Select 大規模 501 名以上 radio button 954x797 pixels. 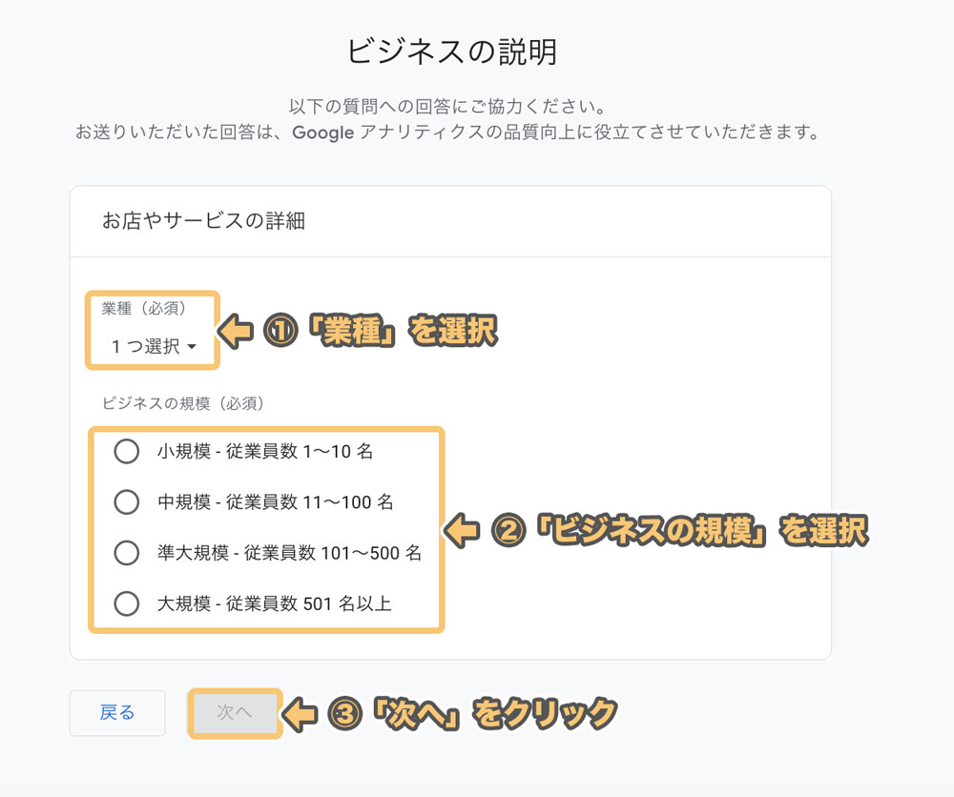(x=127, y=603)
